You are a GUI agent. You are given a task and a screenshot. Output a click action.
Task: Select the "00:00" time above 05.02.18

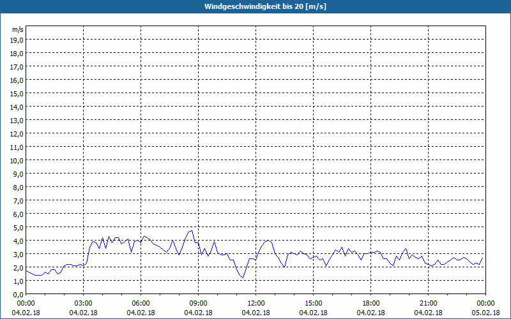tap(485, 304)
